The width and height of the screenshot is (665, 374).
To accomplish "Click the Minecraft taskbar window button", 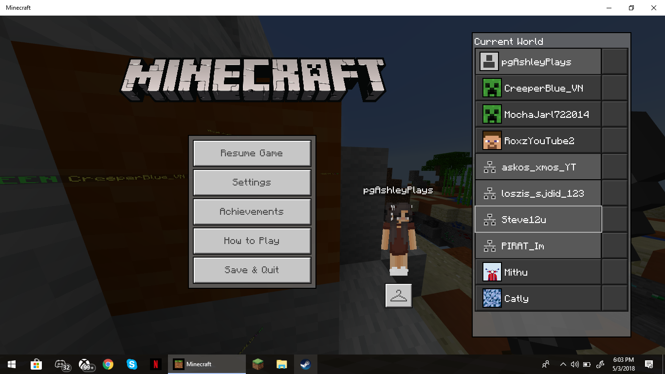I will tap(207, 364).
